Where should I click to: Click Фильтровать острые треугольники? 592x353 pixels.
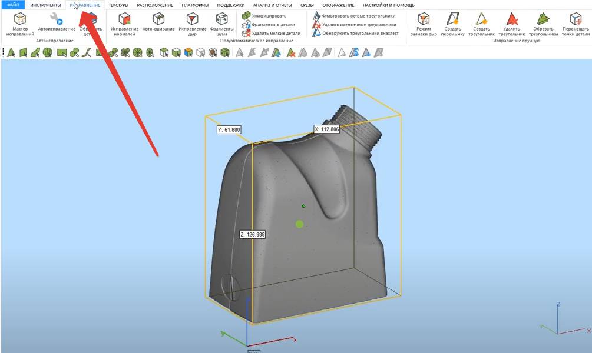[358, 16]
